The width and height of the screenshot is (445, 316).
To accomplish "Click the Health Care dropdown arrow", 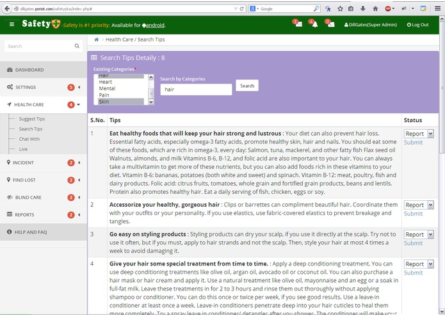I will tap(78, 105).
